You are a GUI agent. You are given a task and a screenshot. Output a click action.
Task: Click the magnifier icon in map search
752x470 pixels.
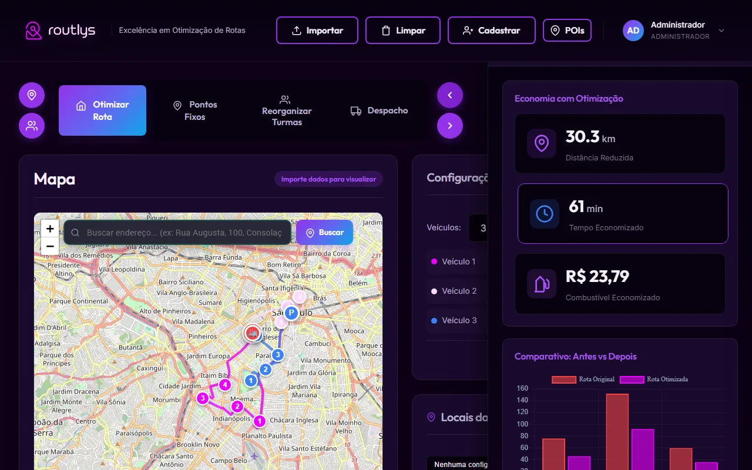coord(75,233)
